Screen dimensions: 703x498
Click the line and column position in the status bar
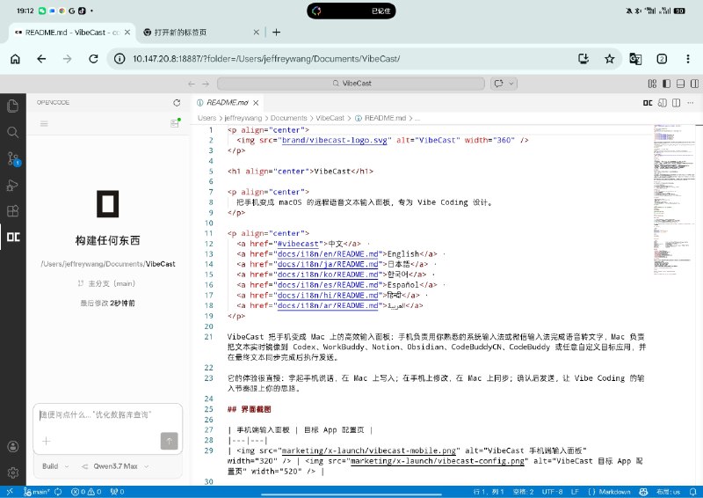(489, 492)
